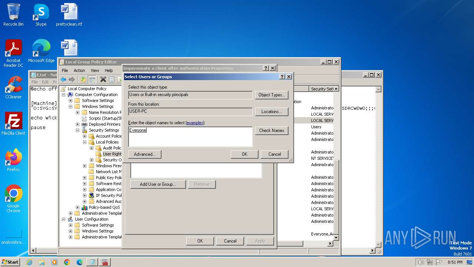474x267 pixels.
Task: Open the examples link
Action: point(194,123)
